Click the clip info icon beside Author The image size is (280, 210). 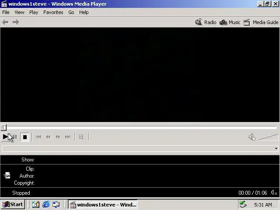7,175
